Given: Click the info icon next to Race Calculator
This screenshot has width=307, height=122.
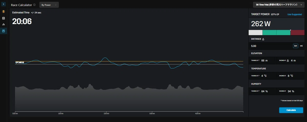Looking at the screenshot, I should [34, 5].
